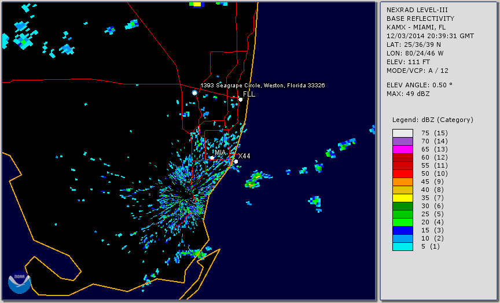The width and height of the screenshot is (500, 303).
Task: Click the '1393 Seagrape Circle, Weston' address label
Action: (x=262, y=86)
